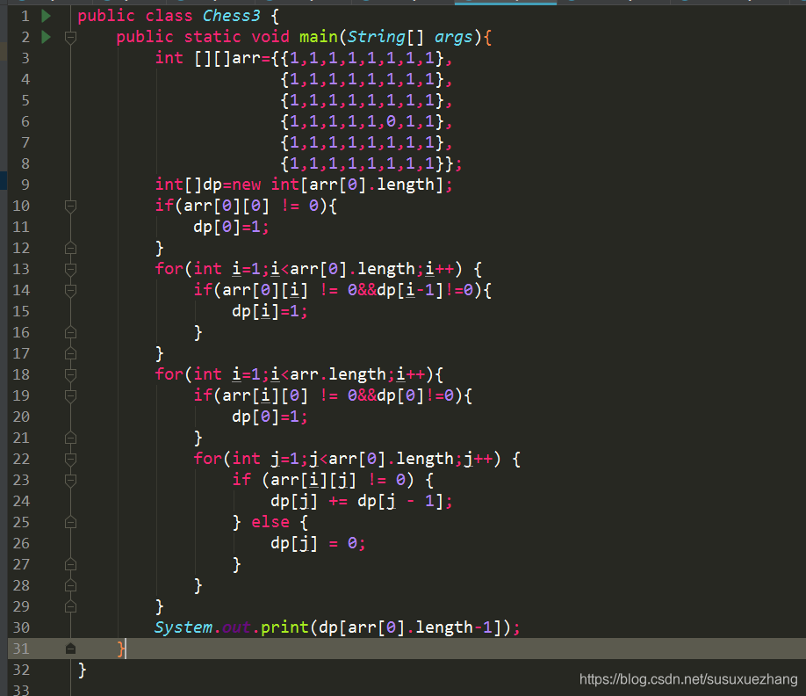Click line number 32 in the gutter
This screenshot has height=696, width=806.
21,670
